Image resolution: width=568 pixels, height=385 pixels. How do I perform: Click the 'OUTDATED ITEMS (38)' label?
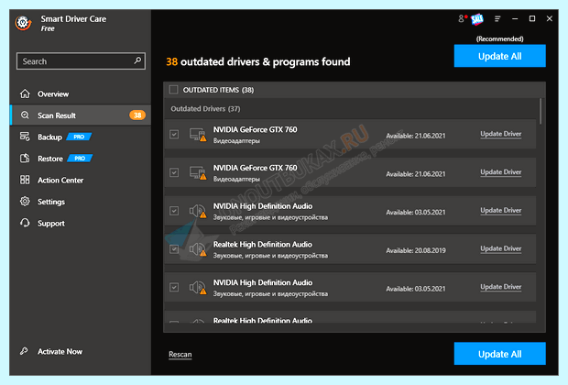218,90
